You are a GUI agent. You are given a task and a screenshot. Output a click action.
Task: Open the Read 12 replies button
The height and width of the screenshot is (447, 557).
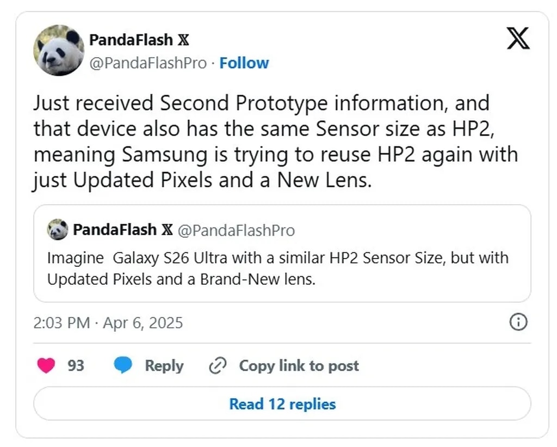tap(282, 404)
